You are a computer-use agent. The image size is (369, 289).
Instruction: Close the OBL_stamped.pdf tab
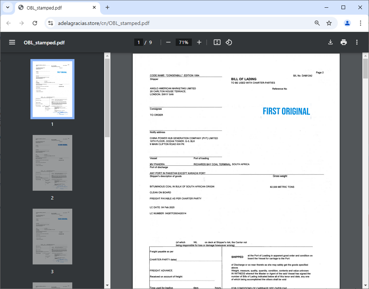[94, 7]
